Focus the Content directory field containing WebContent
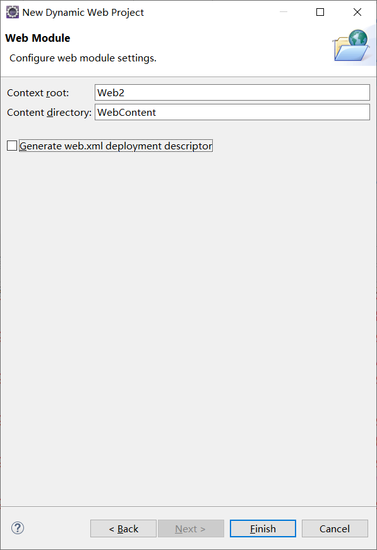This screenshot has width=377, height=550. (x=232, y=112)
